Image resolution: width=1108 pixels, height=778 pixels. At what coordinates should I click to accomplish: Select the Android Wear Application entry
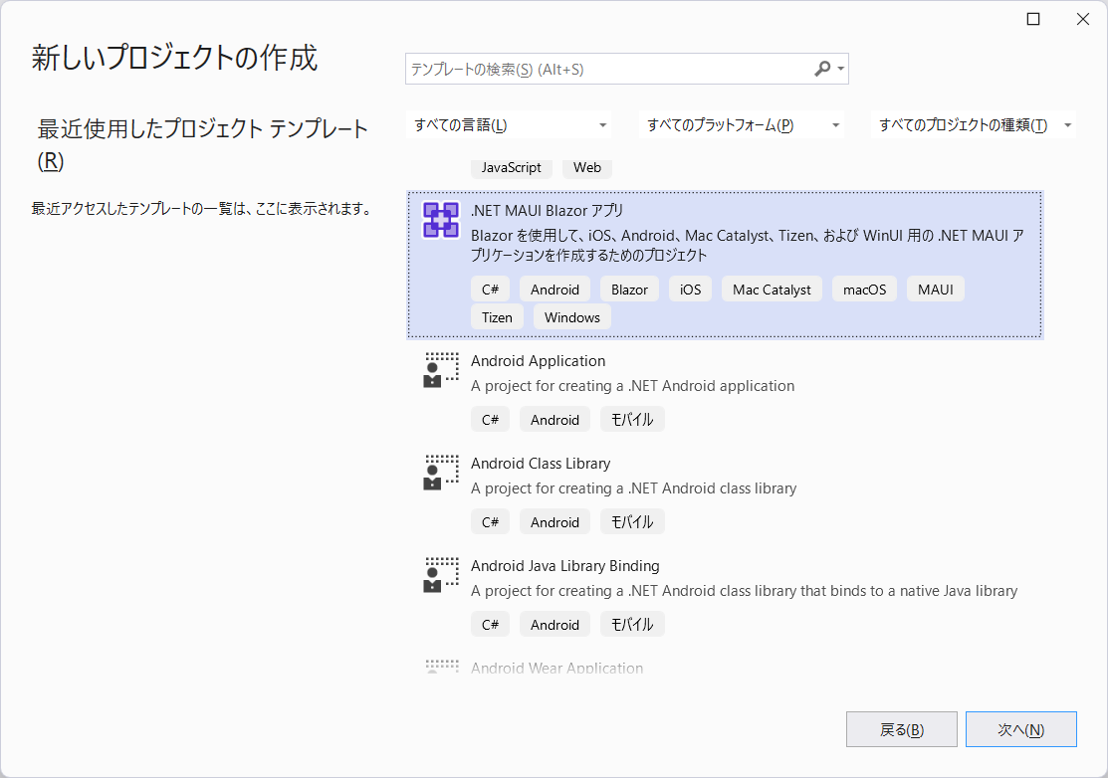click(x=556, y=668)
